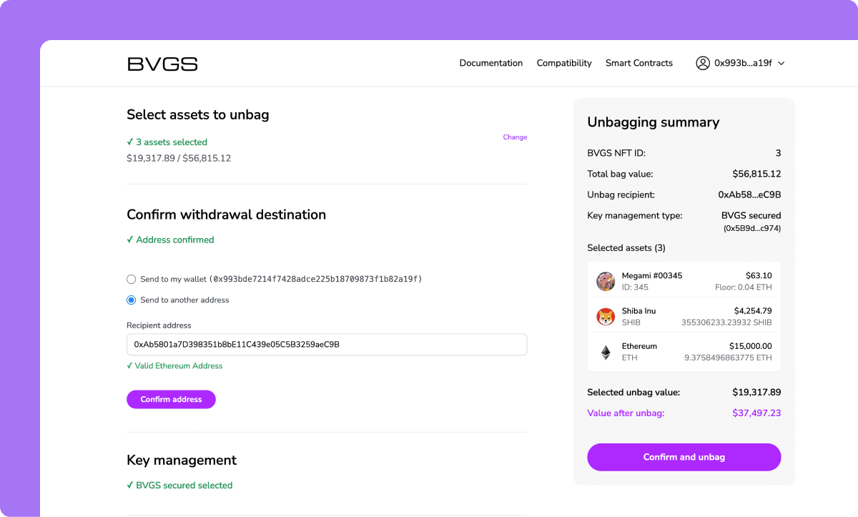Click the Confirm address button

point(171,399)
